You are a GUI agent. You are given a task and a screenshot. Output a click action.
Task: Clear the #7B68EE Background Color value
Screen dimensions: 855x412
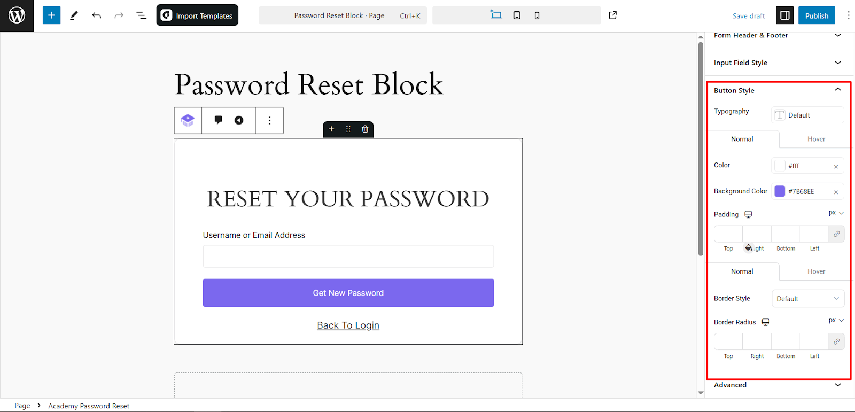point(836,192)
